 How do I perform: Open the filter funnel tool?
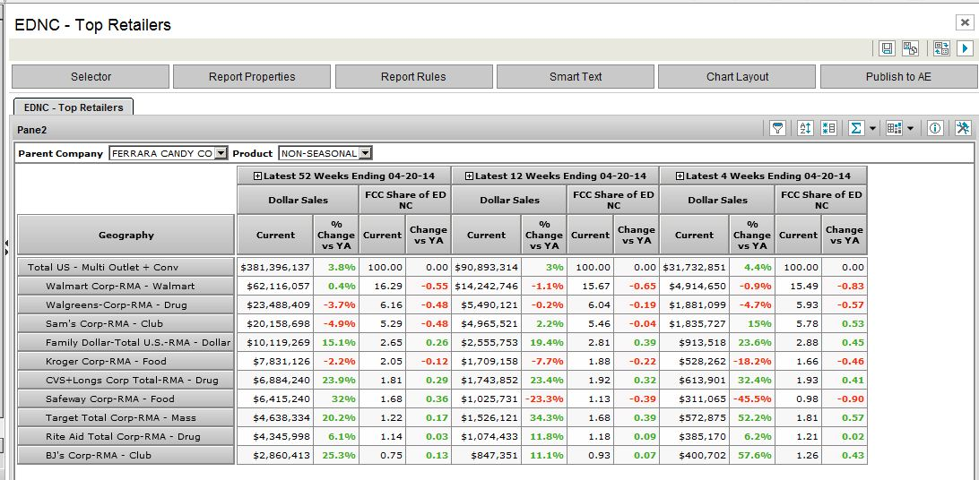tap(777, 129)
